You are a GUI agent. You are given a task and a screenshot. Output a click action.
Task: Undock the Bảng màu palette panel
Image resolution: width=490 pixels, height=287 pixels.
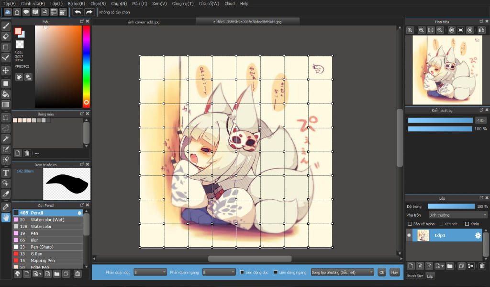pyautogui.click(x=82, y=114)
